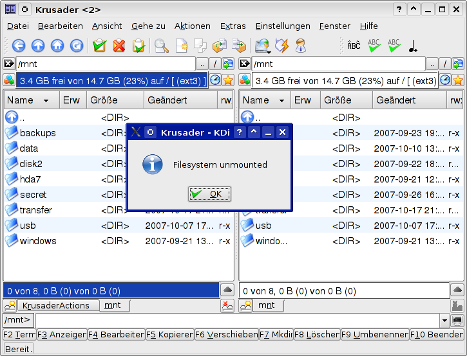The width and height of the screenshot is (467, 356).
Task: Click the disconnect lightning icon
Action: (x=281, y=46)
